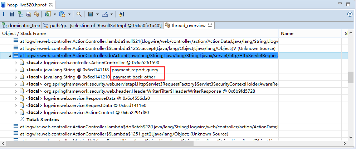Viewport: 356px width, 149px height.
Task: Open the calculator icon dropdown arrow
Action: coord(97,15)
